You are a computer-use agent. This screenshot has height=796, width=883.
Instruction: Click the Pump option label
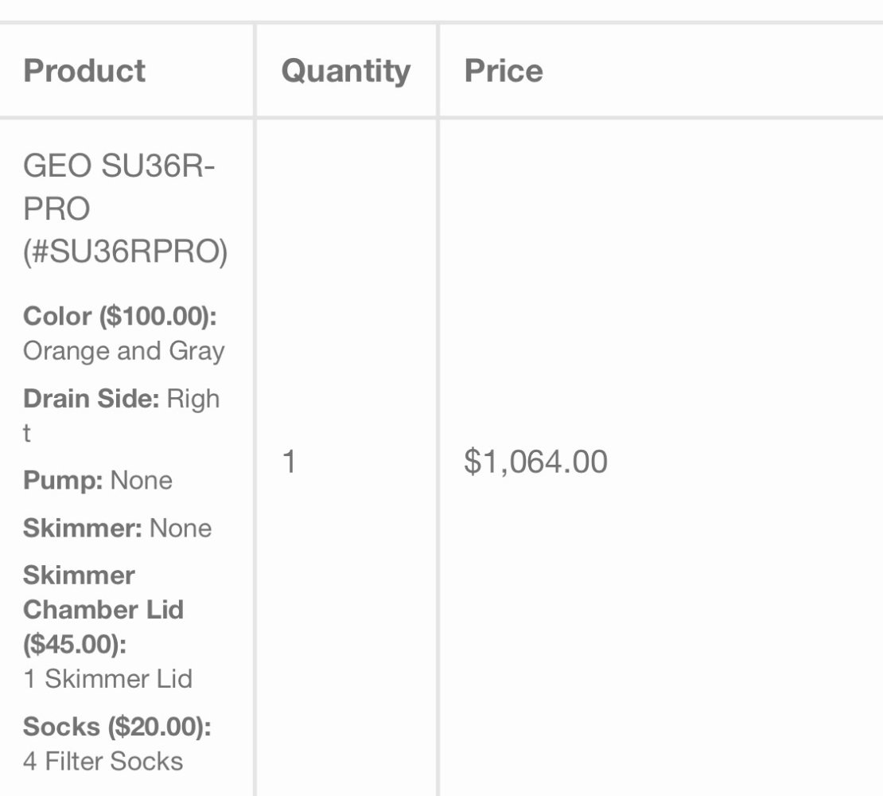click(x=63, y=481)
